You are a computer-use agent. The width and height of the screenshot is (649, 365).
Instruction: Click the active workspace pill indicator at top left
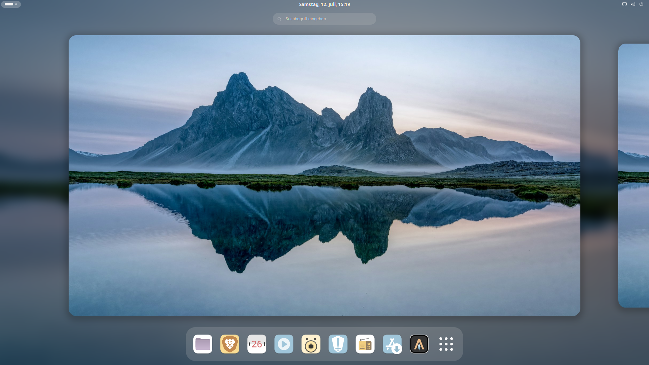pos(9,4)
